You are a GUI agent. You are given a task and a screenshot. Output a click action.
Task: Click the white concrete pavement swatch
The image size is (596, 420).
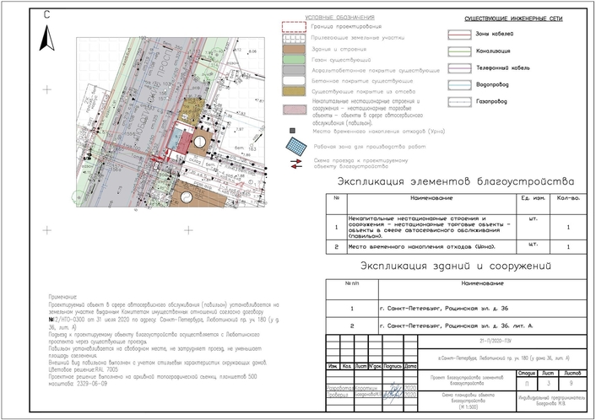[x=294, y=80]
